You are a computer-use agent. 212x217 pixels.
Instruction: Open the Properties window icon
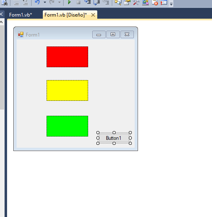[127, 2]
